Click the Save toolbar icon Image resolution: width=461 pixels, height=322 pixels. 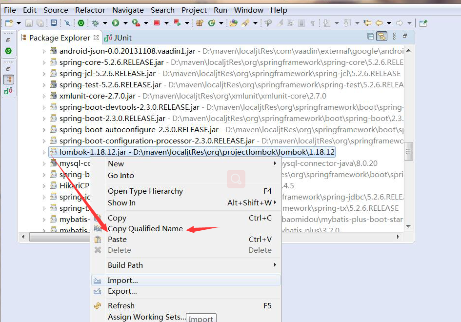[x=29, y=23]
